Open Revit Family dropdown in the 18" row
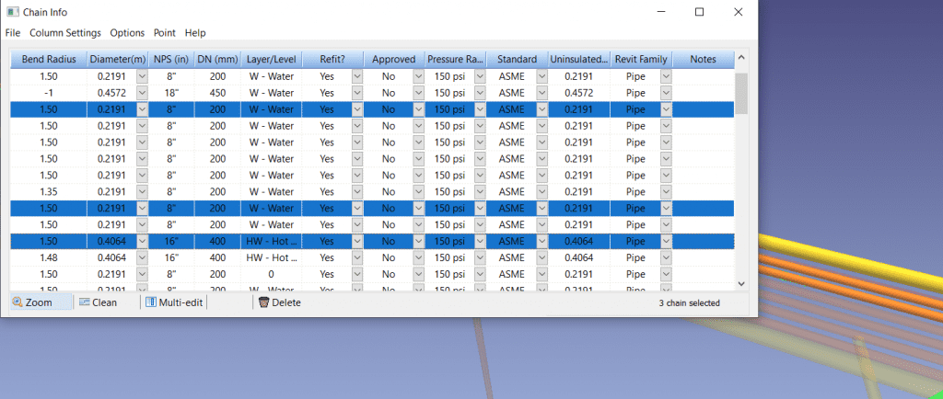943x399 pixels. pyautogui.click(x=665, y=93)
